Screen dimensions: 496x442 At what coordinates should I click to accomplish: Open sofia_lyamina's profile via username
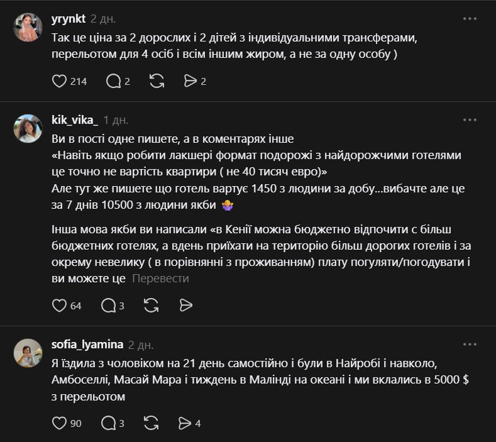pyautogui.click(x=87, y=345)
